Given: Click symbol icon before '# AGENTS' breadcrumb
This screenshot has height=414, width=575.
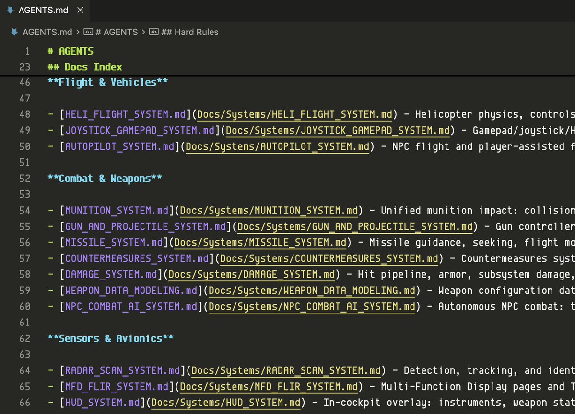Looking at the screenshot, I should point(88,32).
